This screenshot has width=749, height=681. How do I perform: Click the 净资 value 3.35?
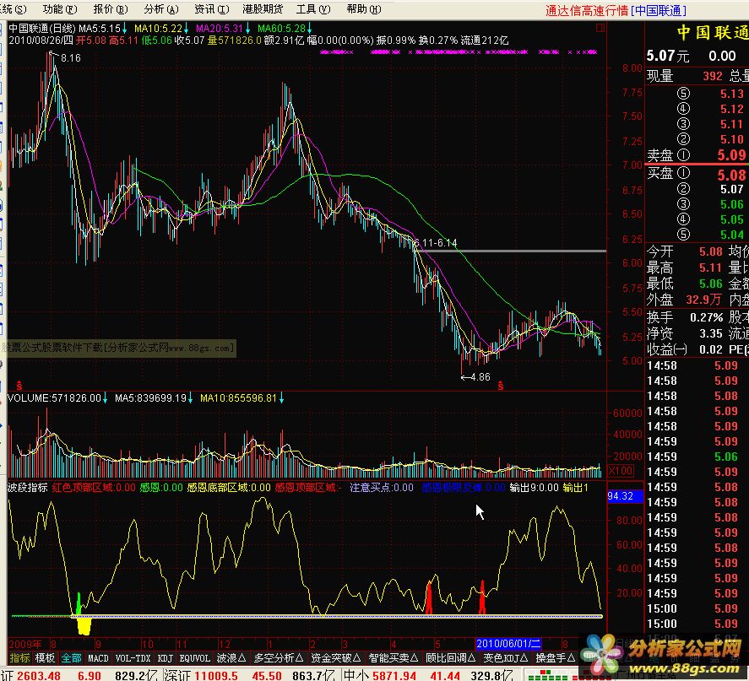(x=711, y=333)
